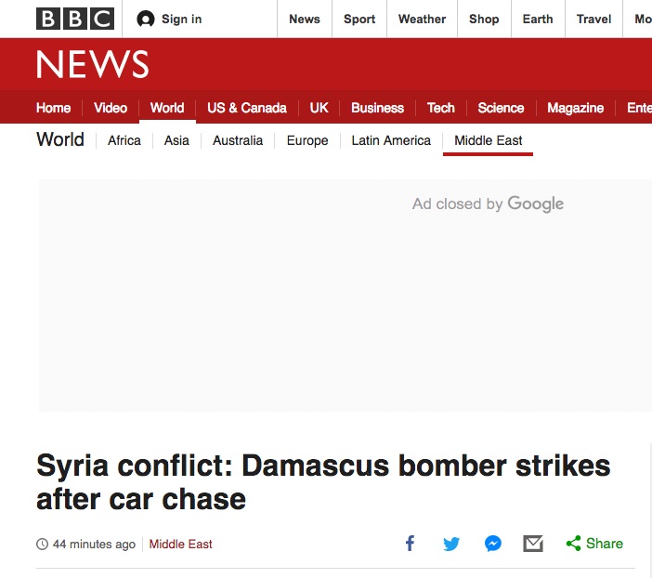The width and height of the screenshot is (652, 578).
Task: Switch to the US & Canada tab
Action: [246, 108]
